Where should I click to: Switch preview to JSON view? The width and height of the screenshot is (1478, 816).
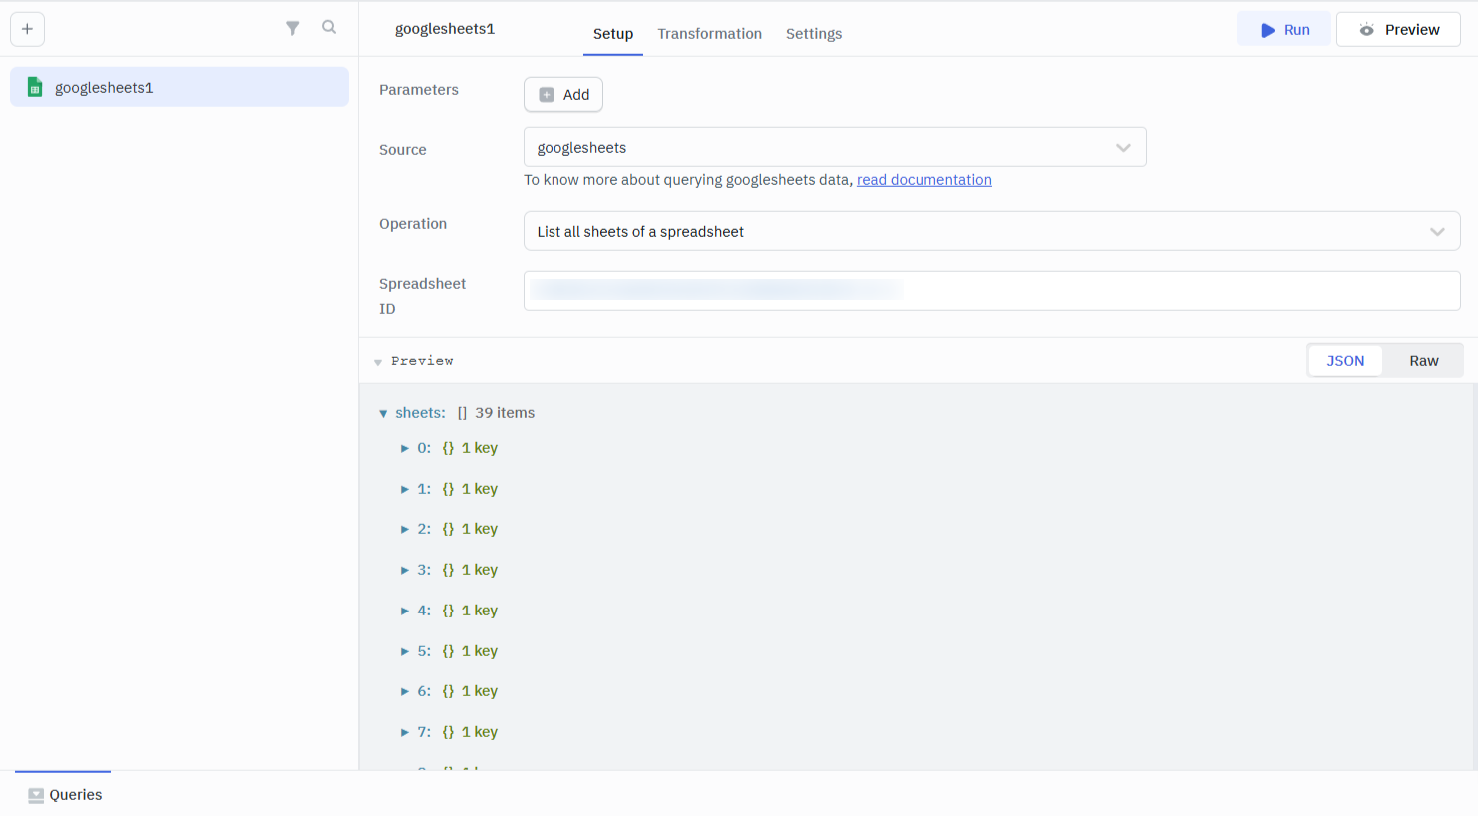1344,361
